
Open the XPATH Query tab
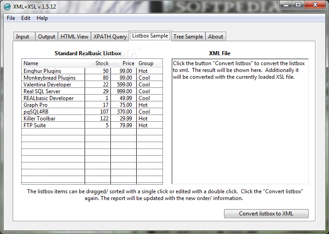point(110,37)
